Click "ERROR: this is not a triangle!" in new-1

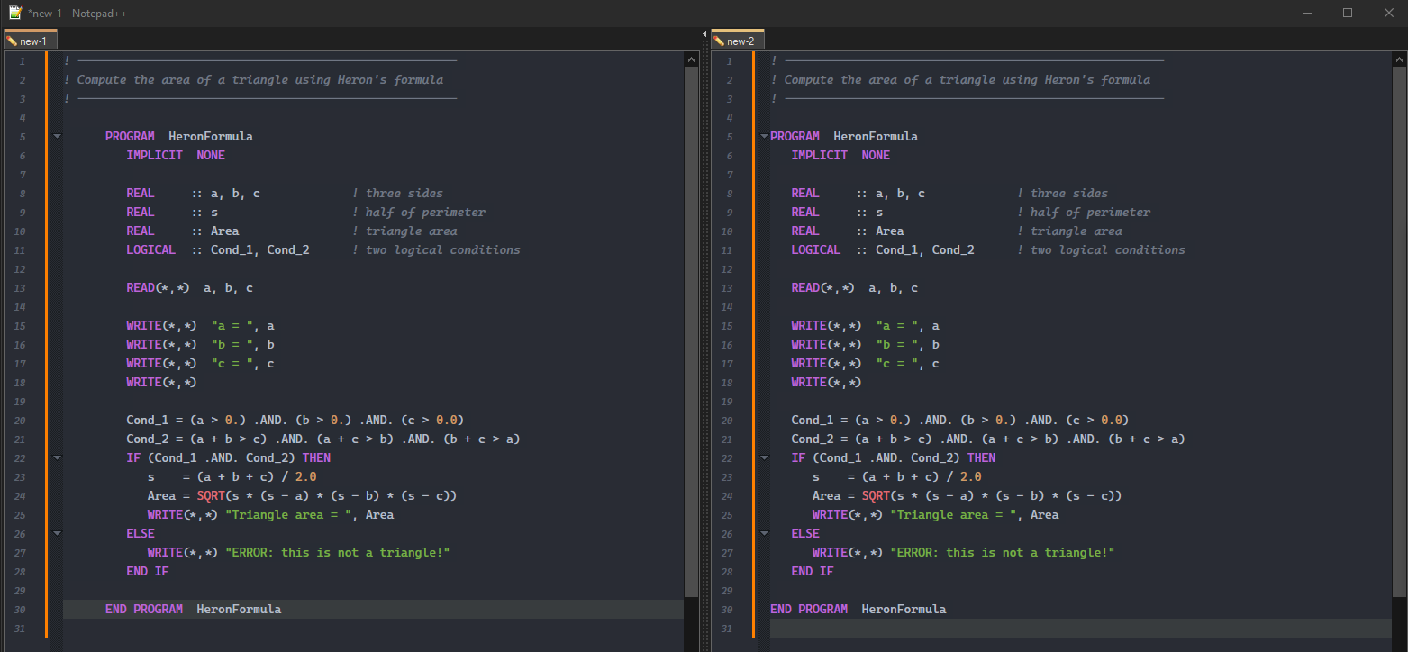pyautogui.click(x=337, y=553)
